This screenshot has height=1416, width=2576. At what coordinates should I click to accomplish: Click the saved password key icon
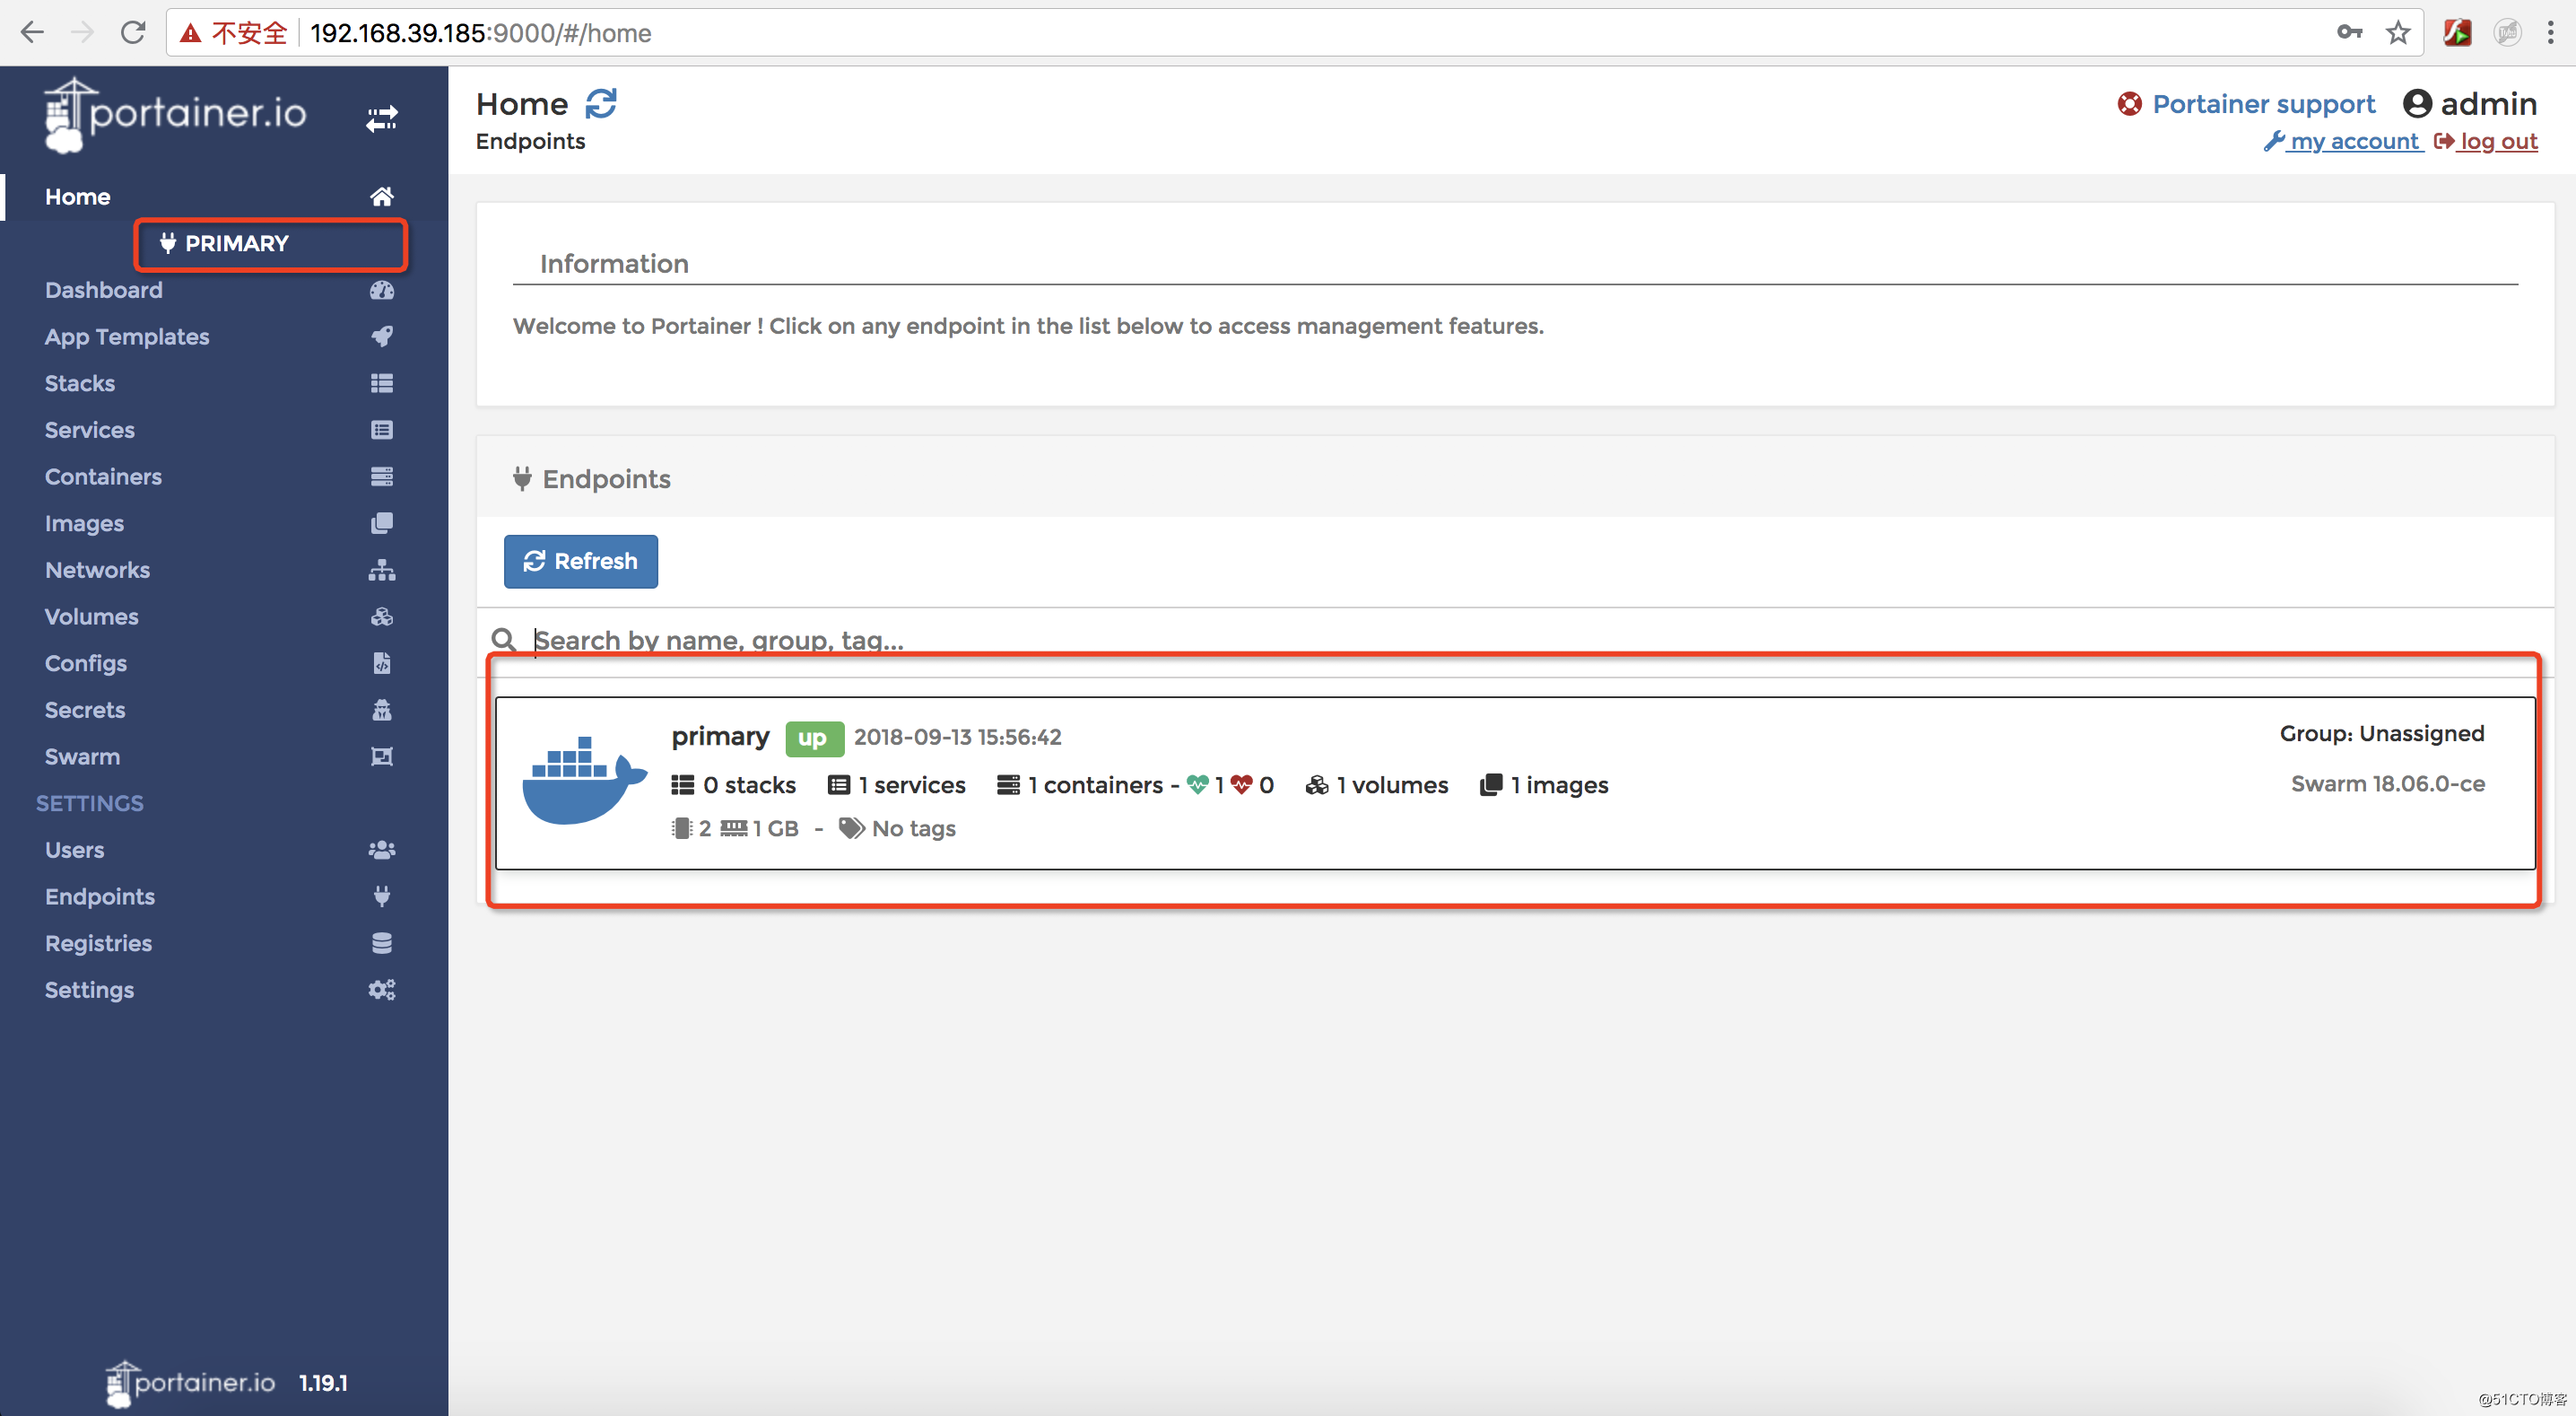click(x=2349, y=33)
